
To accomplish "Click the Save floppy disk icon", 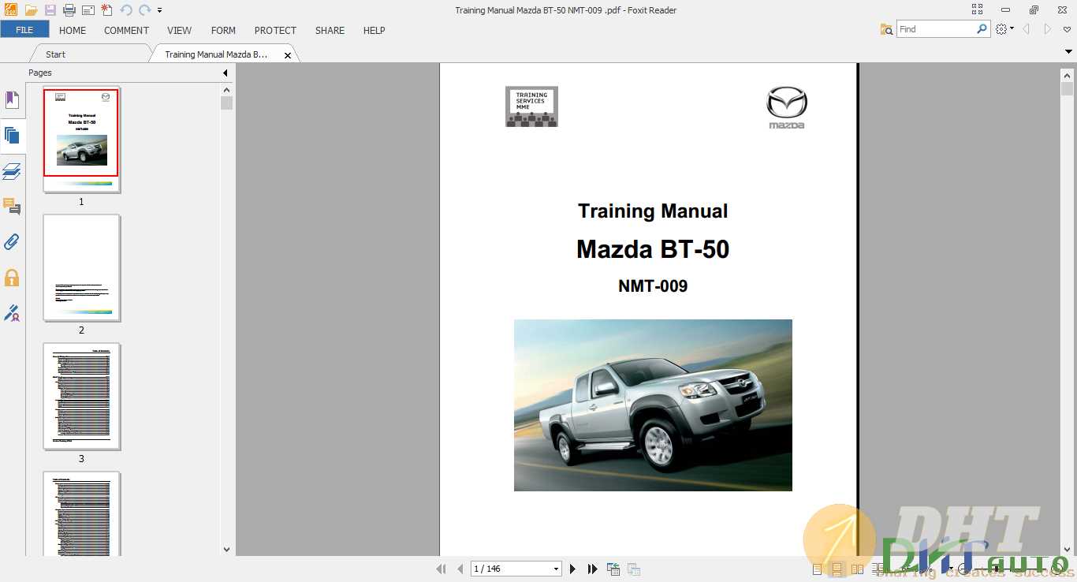I will click(50, 10).
